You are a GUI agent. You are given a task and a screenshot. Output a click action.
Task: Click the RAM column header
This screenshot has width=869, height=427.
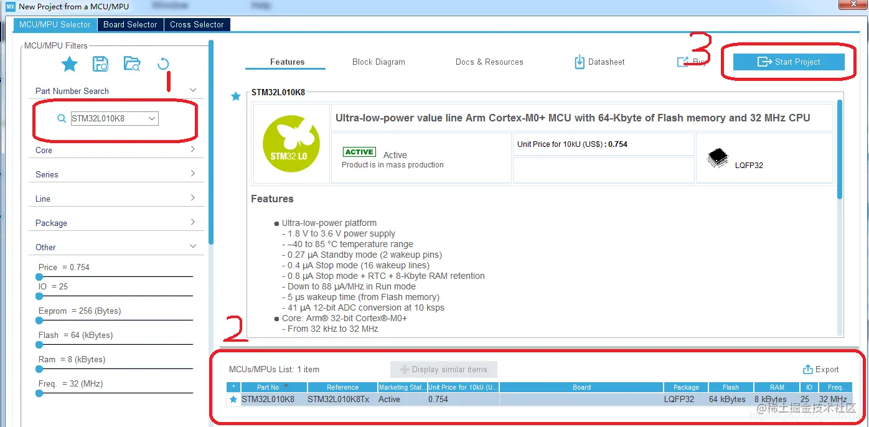tap(777, 387)
